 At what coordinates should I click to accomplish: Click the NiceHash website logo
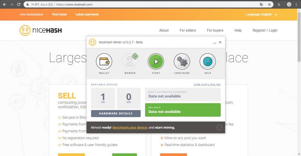[x=41, y=30]
